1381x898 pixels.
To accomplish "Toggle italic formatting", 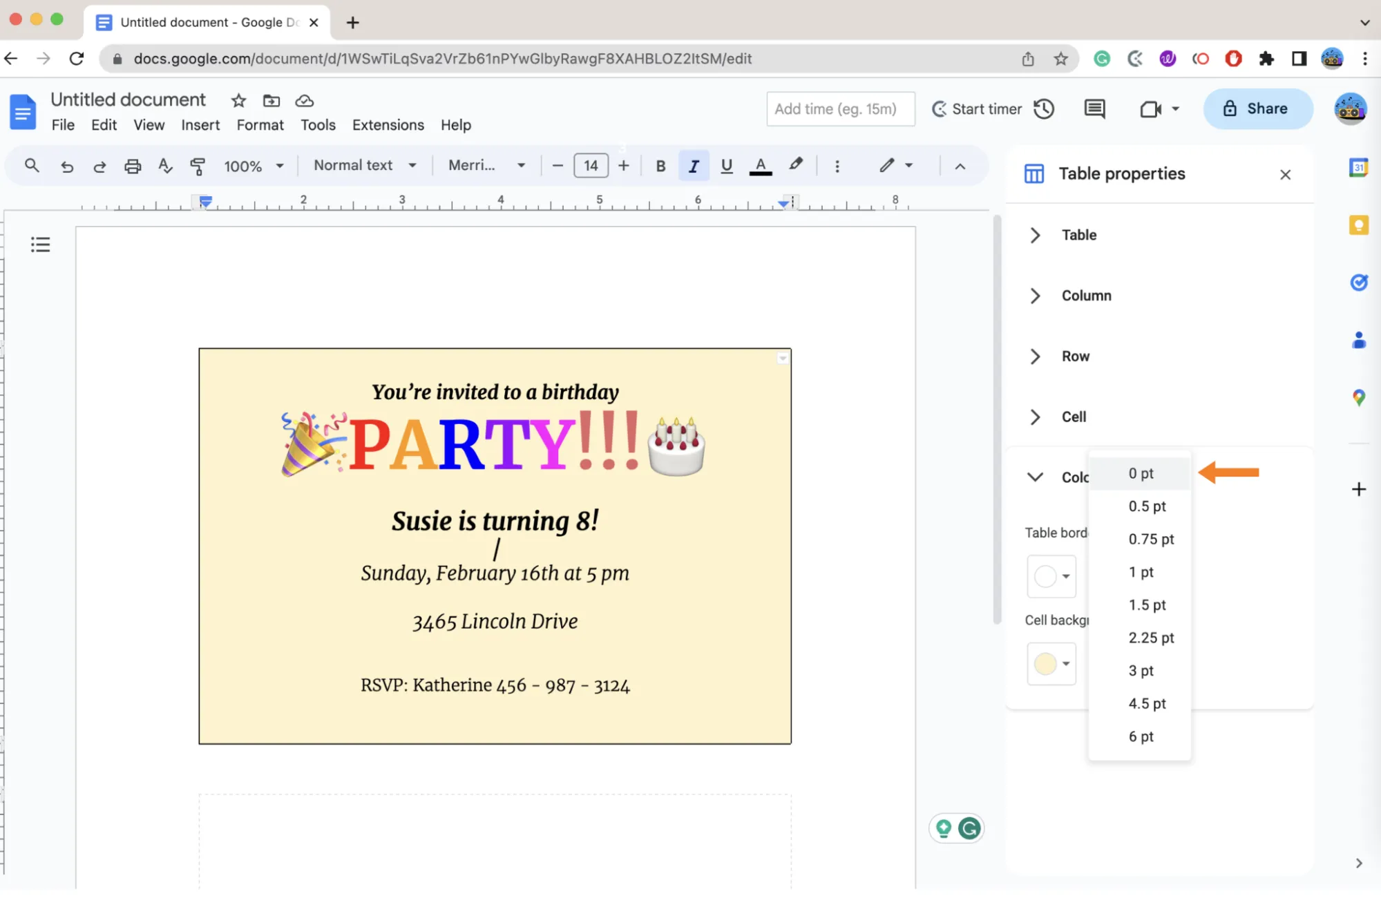I will [694, 166].
